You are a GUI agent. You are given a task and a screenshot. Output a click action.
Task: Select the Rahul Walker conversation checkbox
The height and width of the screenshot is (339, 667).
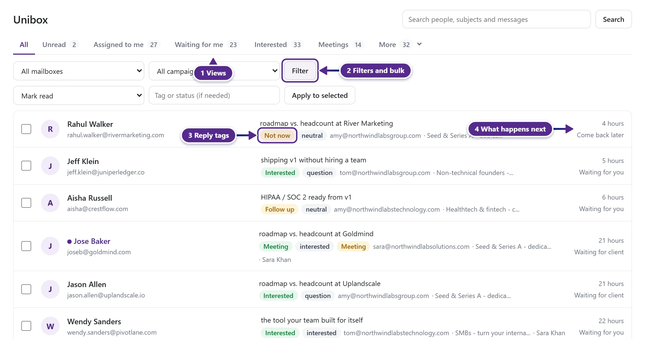[x=26, y=129]
